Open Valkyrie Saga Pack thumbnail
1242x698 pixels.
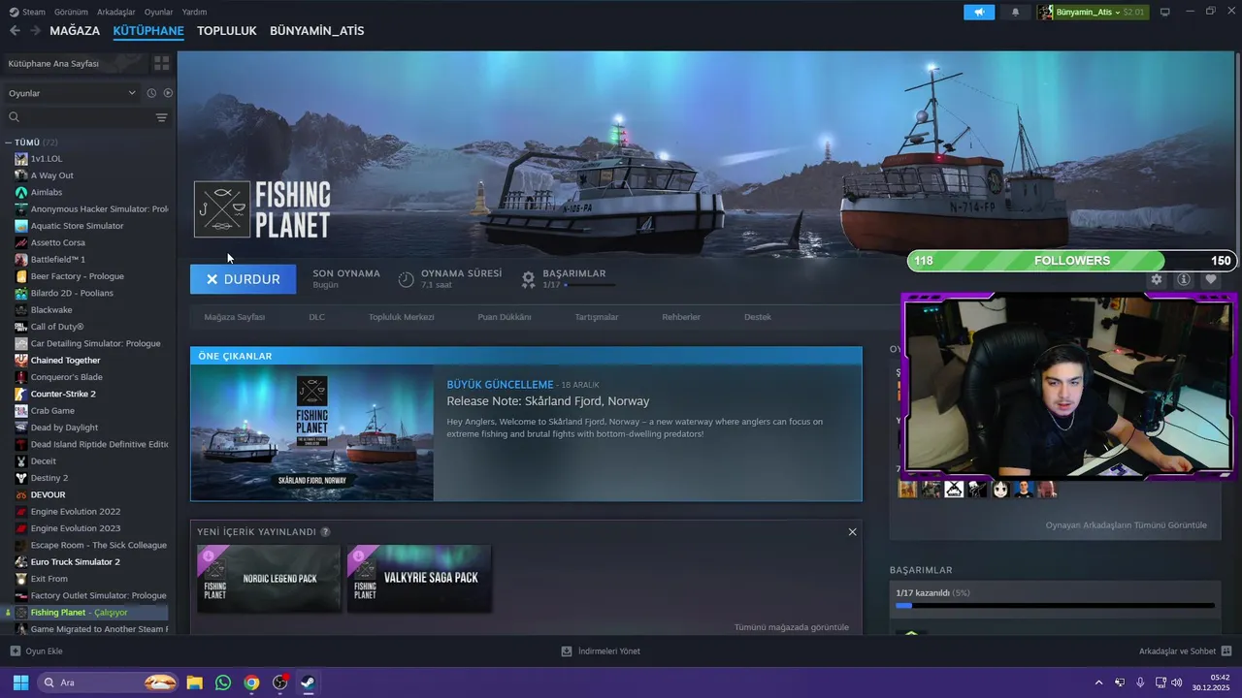(419, 579)
